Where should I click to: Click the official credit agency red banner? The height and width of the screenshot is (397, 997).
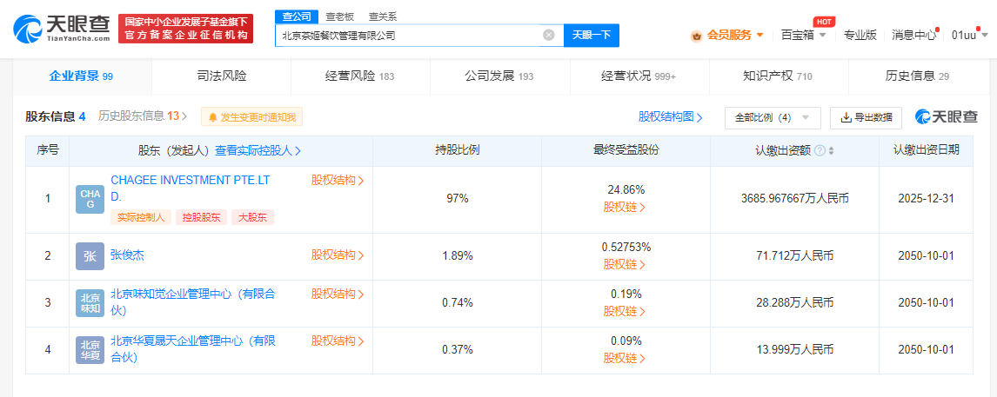point(185,30)
